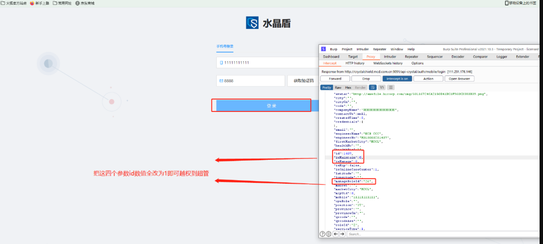Image resolution: width=543 pixels, height=244 pixels.
Task: Switch message view to Hex
Action: coord(348,88)
